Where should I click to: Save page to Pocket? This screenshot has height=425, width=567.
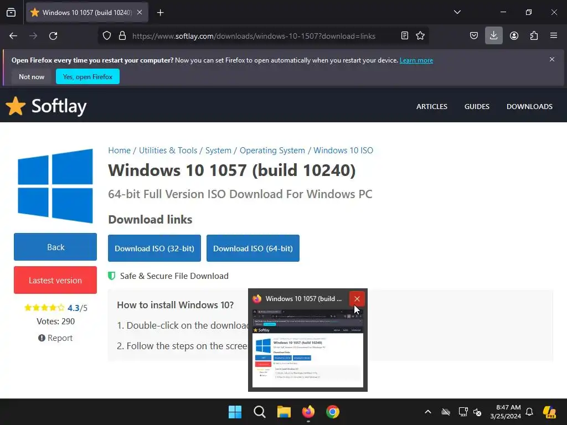[x=474, y=35]
